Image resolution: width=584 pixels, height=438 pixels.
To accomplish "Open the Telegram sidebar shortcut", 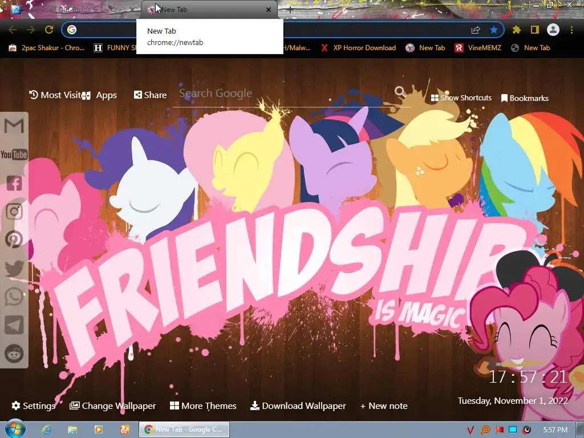I will (x=14, y=325).
